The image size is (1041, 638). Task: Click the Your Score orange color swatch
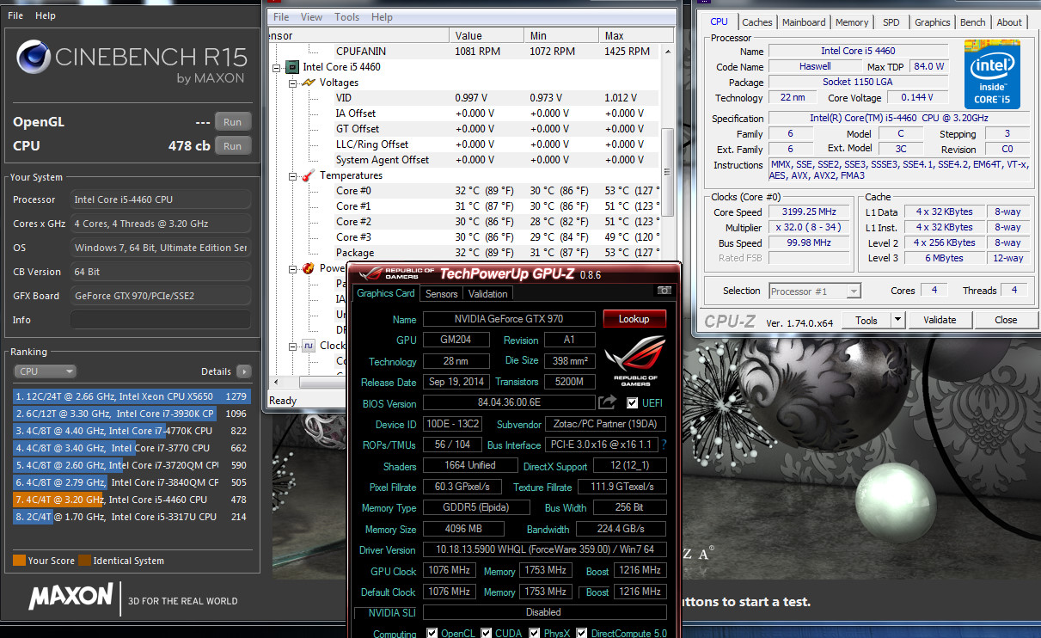(19, 561)
